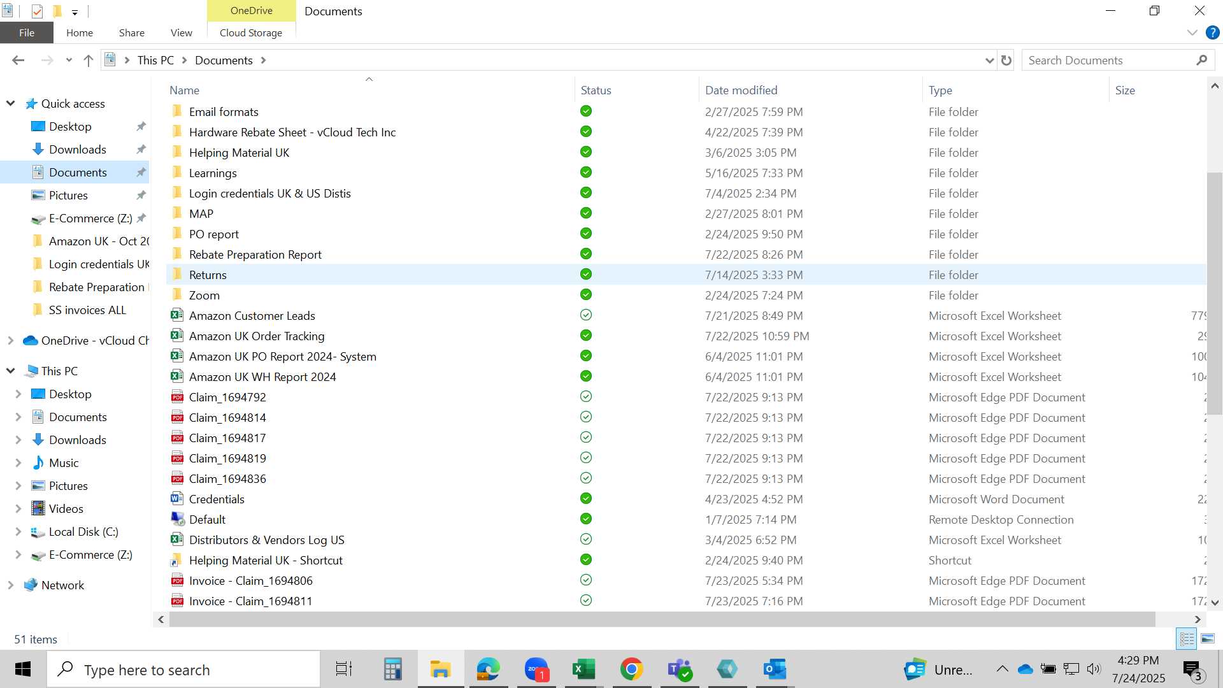The width and height of the screenshot is (1223, 688).
Task: Select Videos under This PC
Action: [66, 508]
